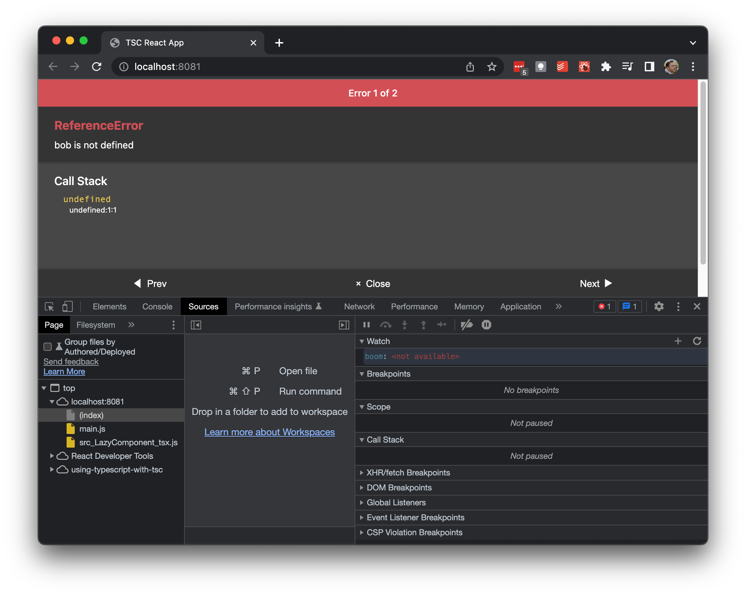
Task: Check Group files by Authored/Deployed
Action: 48,347
